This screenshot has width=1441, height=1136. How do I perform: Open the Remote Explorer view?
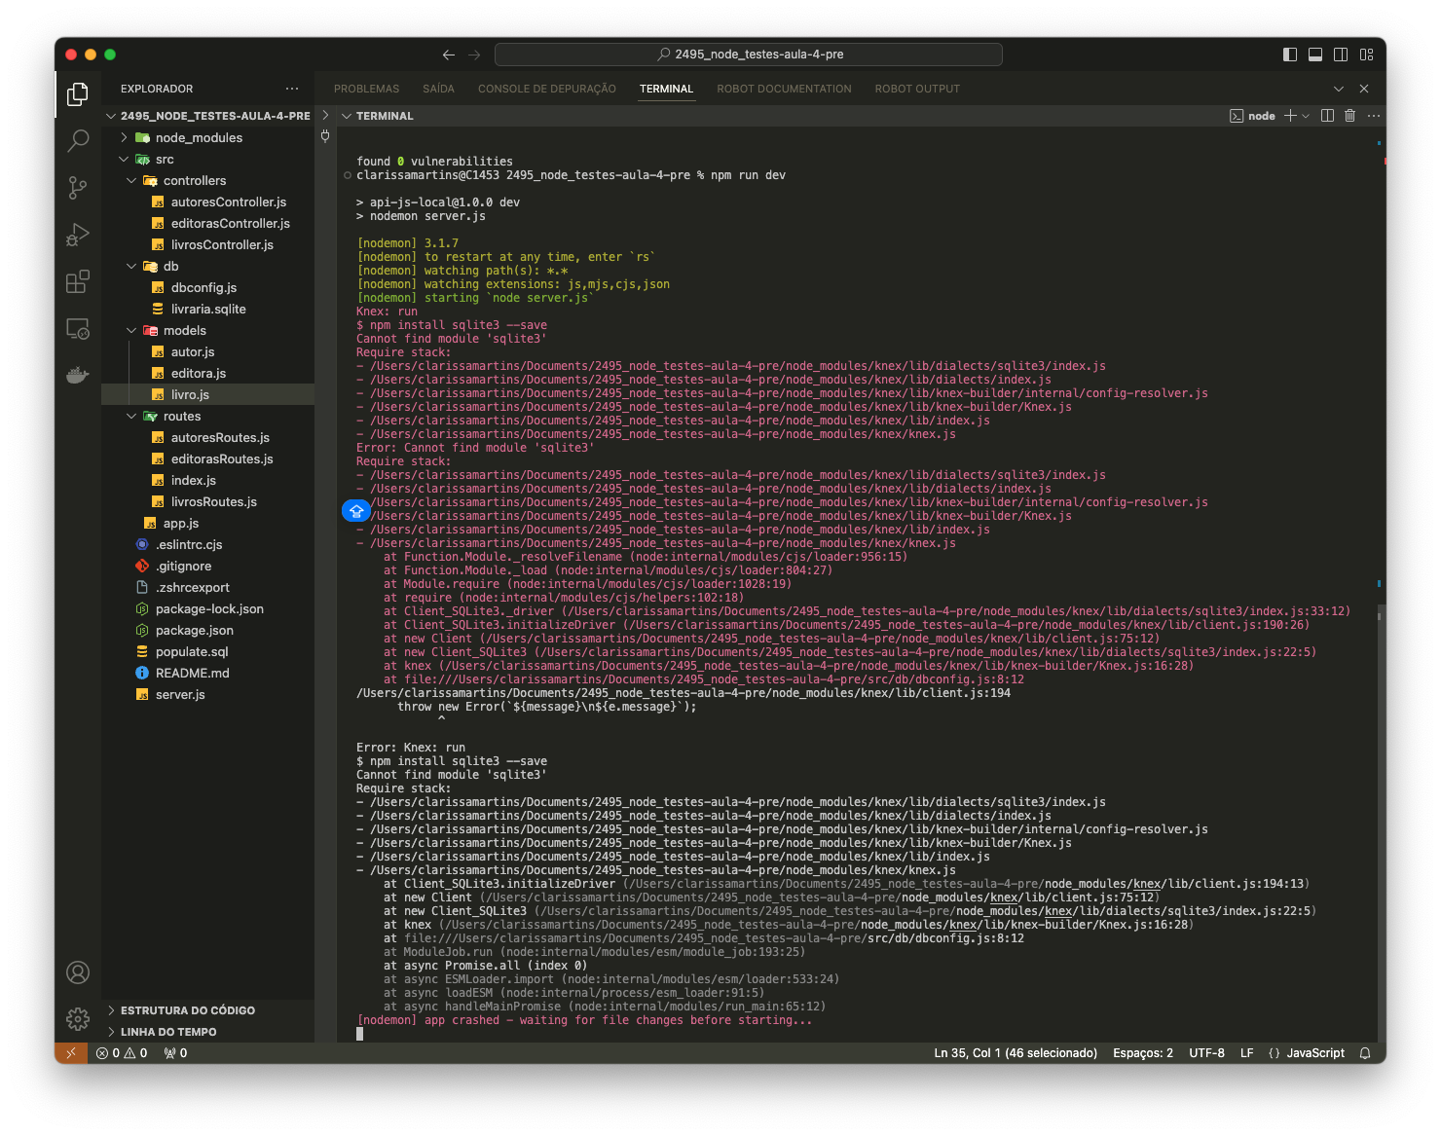click(x=78, y=329)
